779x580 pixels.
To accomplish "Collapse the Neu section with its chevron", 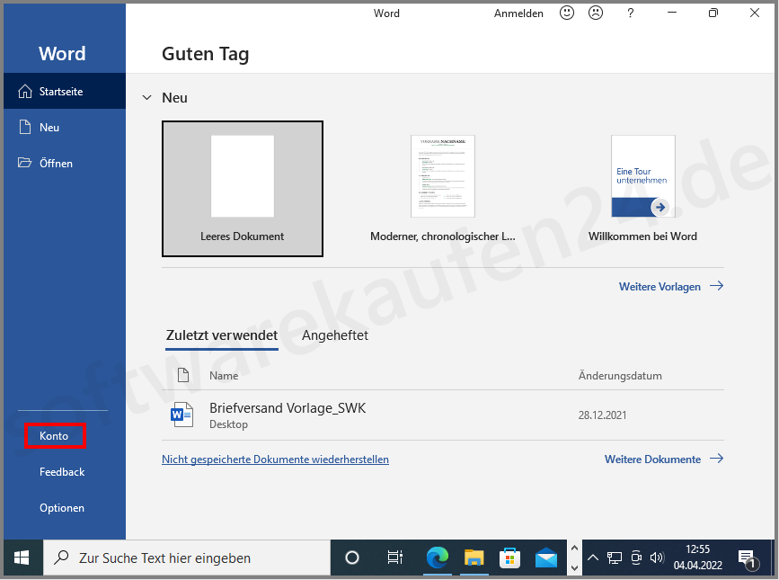I will 146,98.
